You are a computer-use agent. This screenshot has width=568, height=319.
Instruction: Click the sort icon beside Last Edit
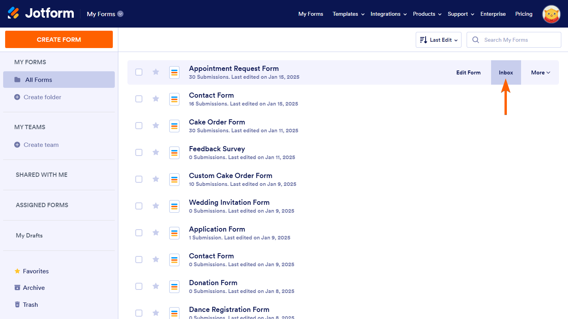pyautogui.click(x=424, y=40)
